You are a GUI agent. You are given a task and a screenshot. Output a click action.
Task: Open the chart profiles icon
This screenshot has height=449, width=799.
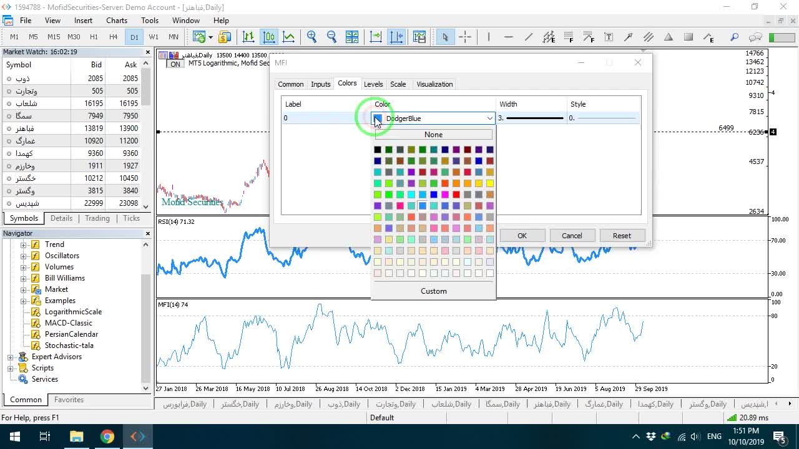(x=224, y=37)
